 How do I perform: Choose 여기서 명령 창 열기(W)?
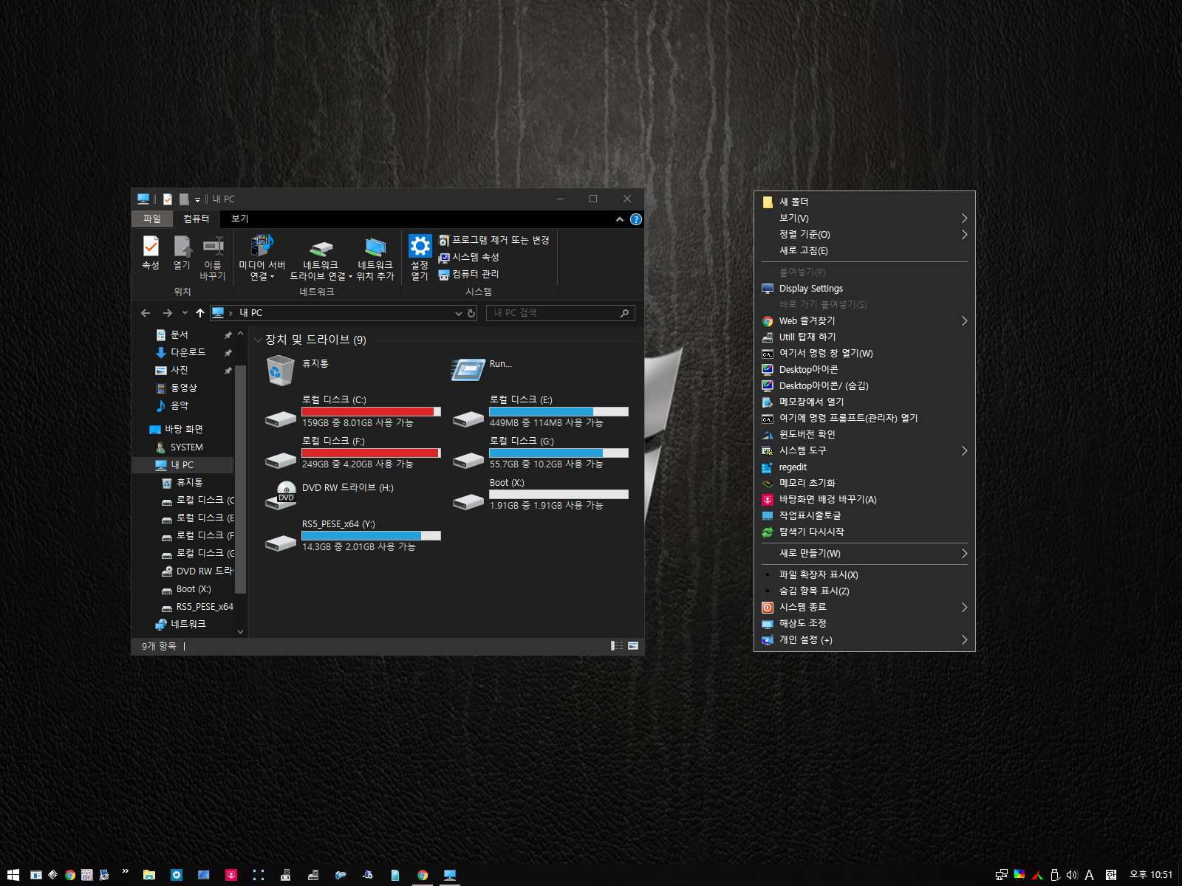coord(864,353)
